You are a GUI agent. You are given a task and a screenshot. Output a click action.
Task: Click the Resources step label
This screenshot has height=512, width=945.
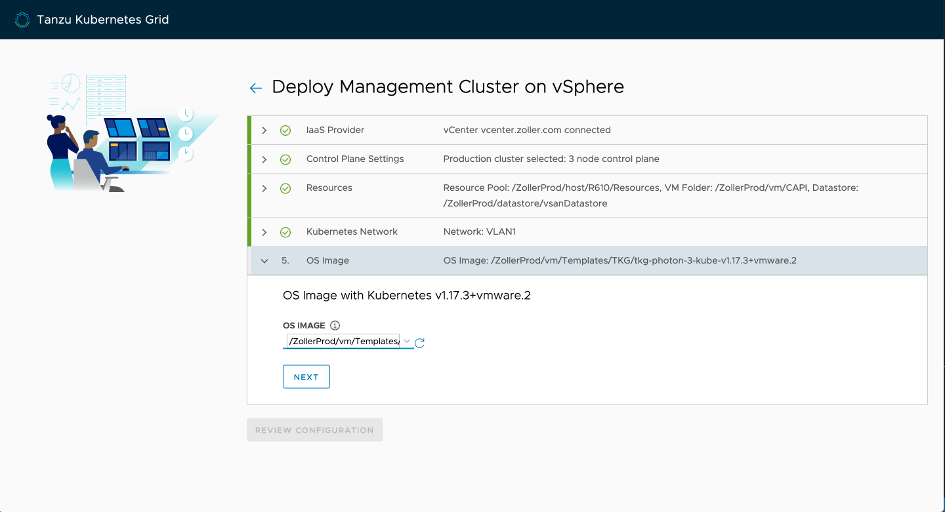pos(329,188)
